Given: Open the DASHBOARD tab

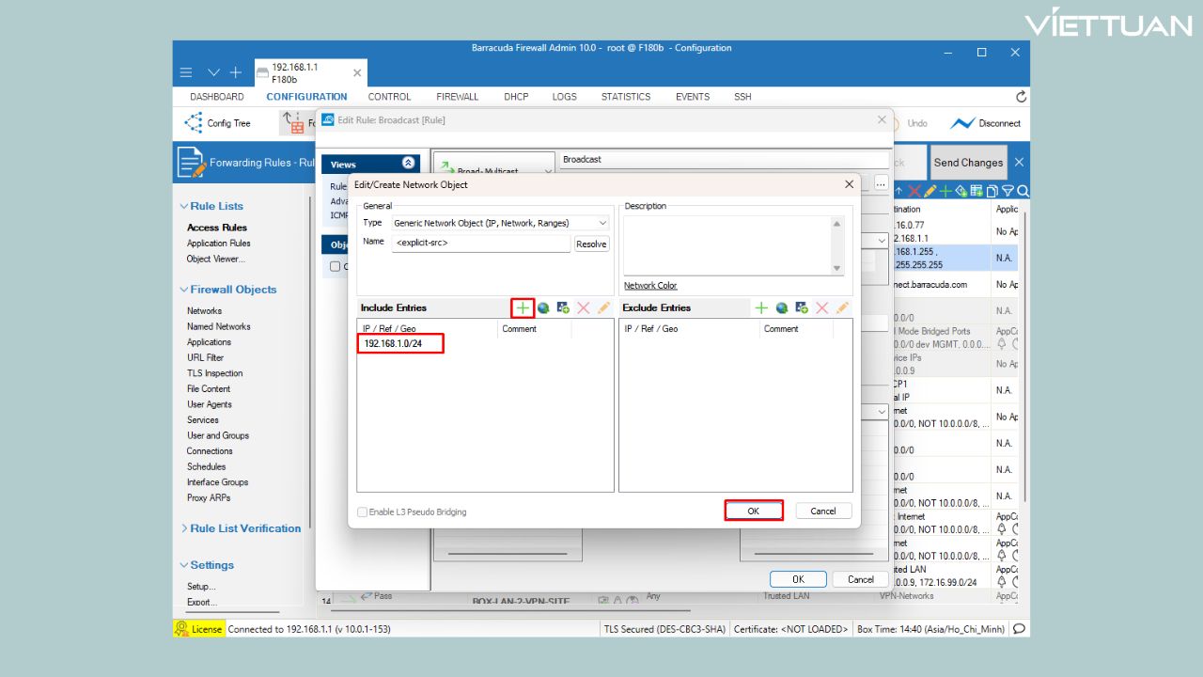Looking at the screenshot, I should pyautogui.click(x=216, y=97).
